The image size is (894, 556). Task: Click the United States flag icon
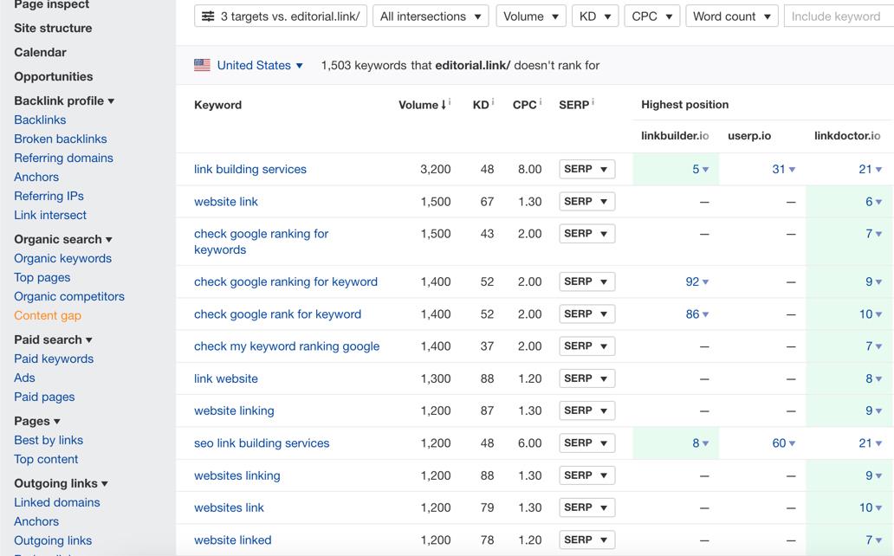click(x=202, y=65)
